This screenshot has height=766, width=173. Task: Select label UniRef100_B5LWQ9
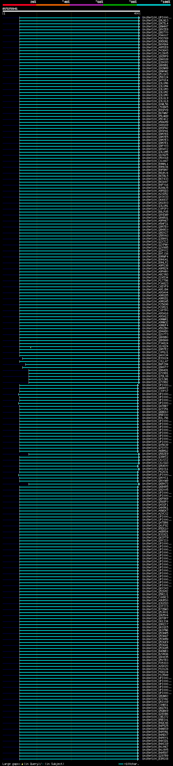pyautogui.click(x=155, y=116)
